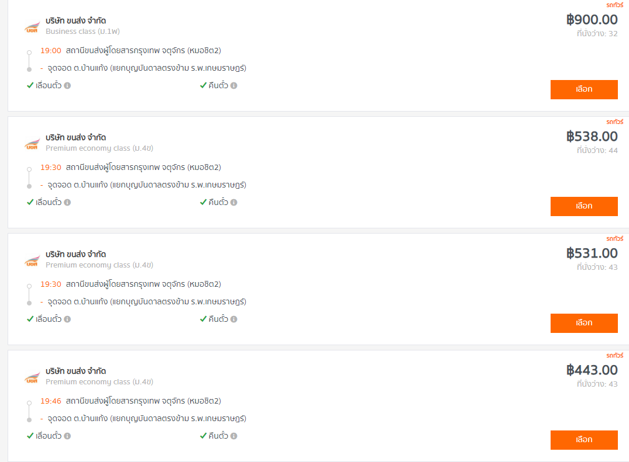Open เลื่อนตั๋ว info icon on ฿538 trip
Viewport: 629px width, 462px height.
pos(67,202)
